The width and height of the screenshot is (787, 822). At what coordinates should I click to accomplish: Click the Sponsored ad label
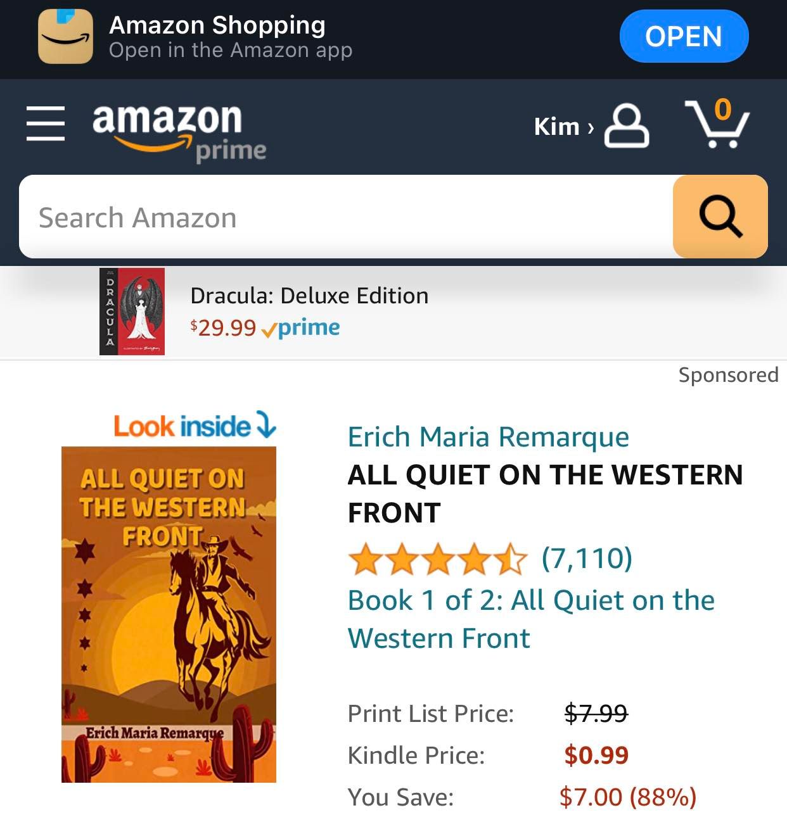click(728, 375)
